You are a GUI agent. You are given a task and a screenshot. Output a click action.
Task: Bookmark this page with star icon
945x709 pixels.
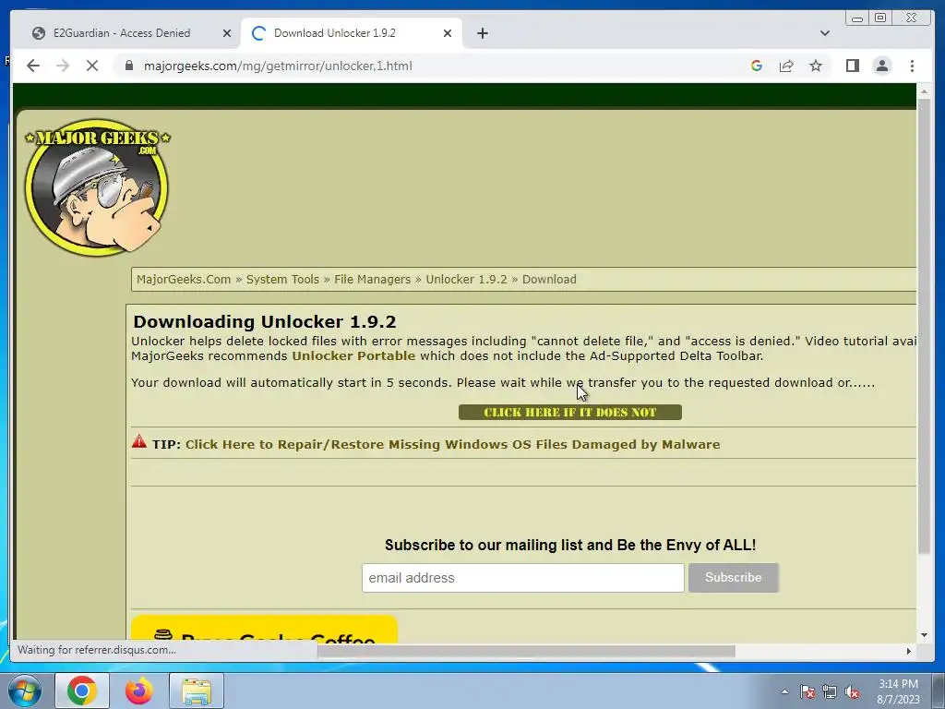click(x=816, y=66)
